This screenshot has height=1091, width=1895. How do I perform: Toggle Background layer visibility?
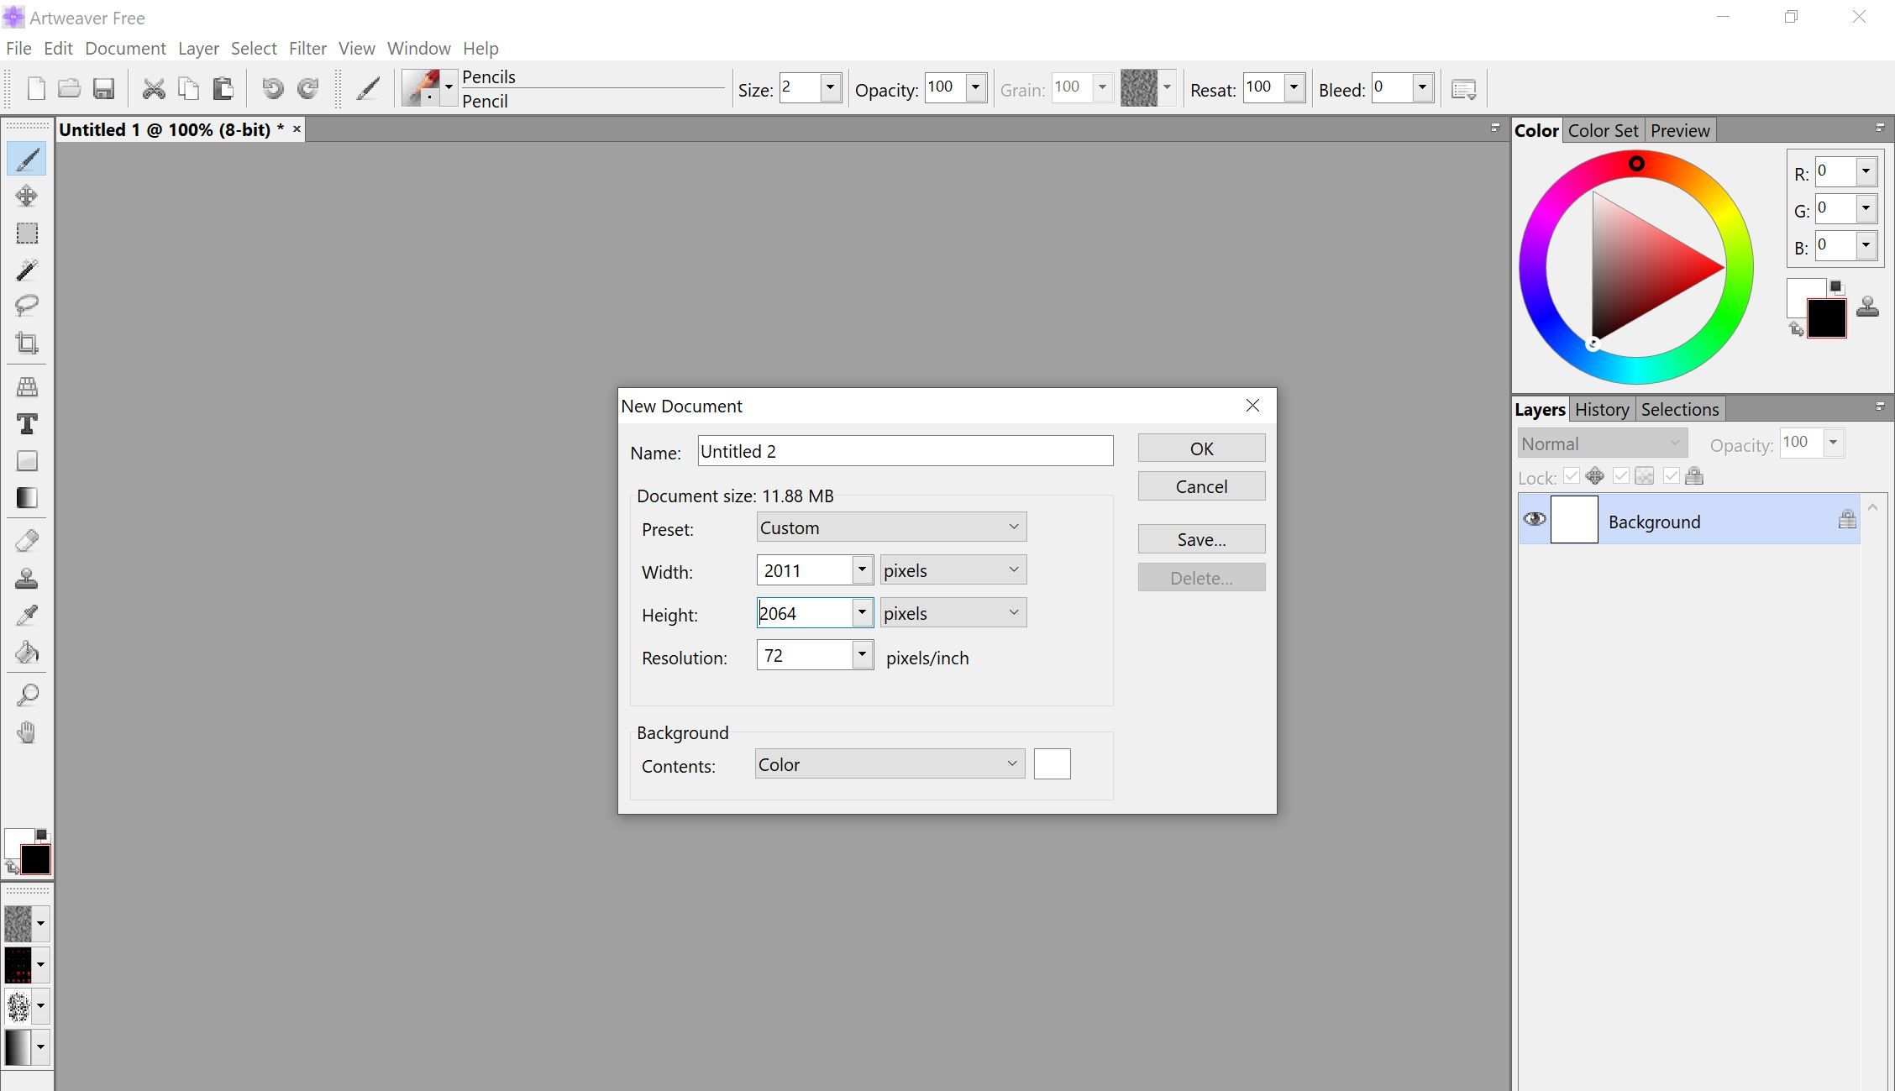pyautogui.click(x=1535, y=521)
